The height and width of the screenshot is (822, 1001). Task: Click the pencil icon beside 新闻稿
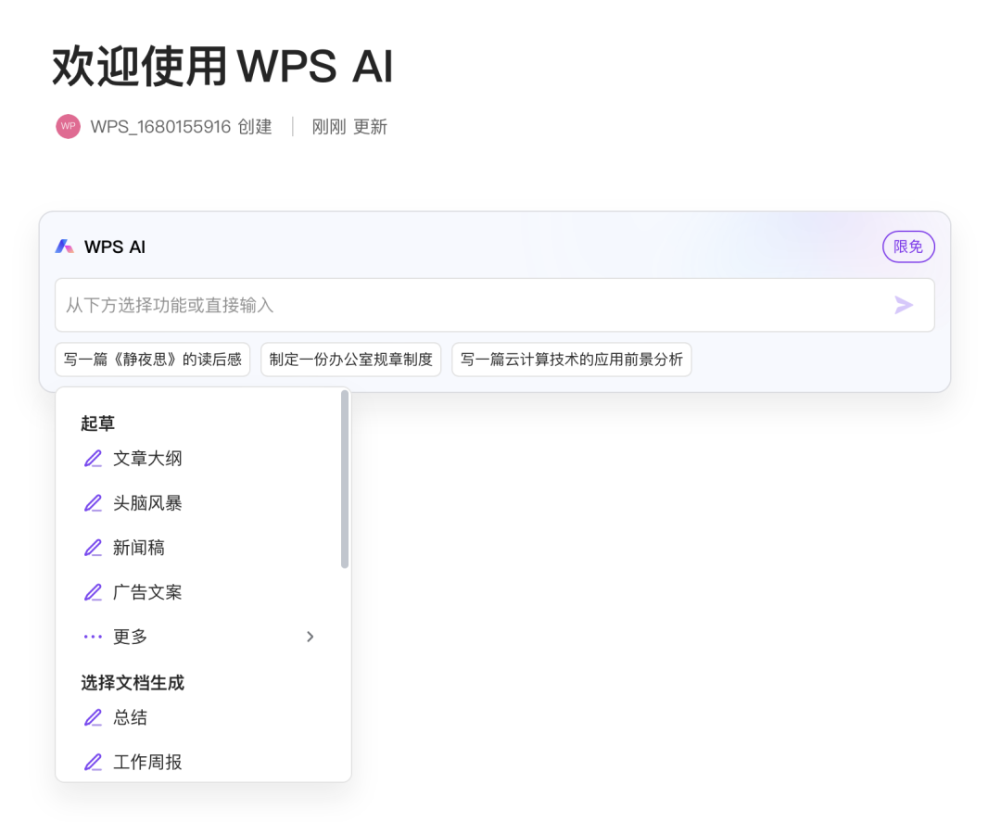(x=94, y=548)
